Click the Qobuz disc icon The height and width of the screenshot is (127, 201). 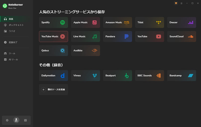63,51
